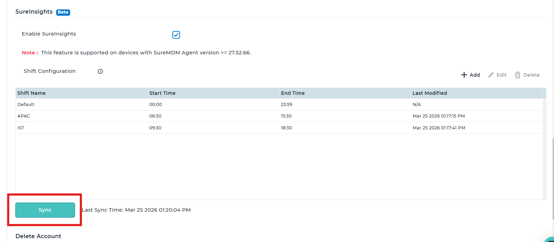Click the 06:30 start time cell

155,116
